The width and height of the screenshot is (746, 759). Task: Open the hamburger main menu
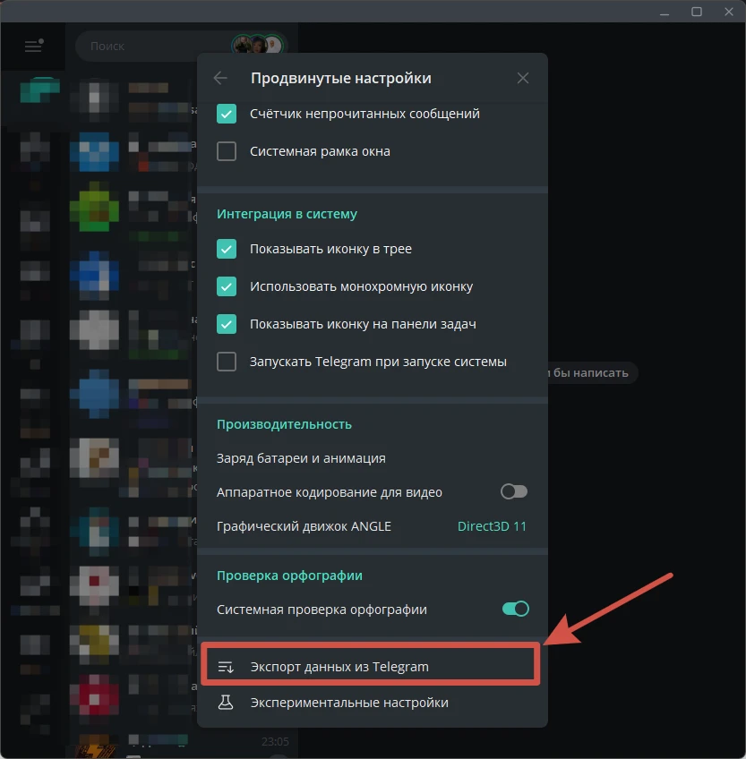[33, 46]
